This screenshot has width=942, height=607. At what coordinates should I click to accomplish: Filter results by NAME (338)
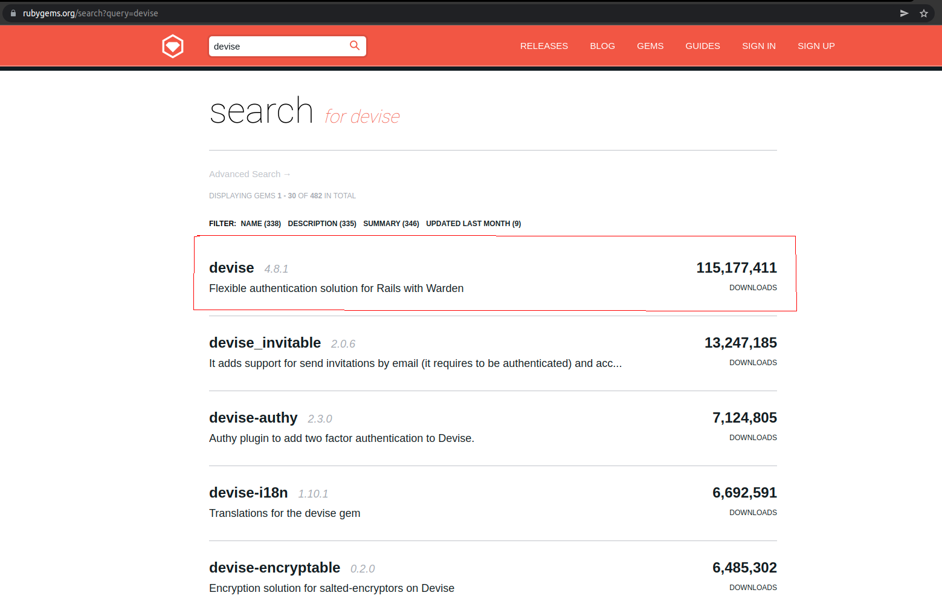pos(261,224)
